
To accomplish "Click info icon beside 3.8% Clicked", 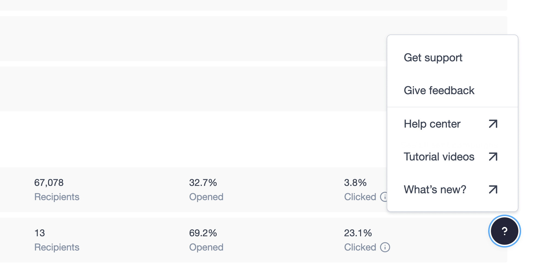I will coord(384,197).
